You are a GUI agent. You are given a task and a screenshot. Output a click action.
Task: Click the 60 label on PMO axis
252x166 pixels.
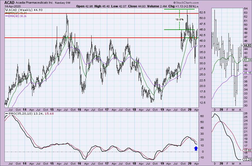point(202,116)
